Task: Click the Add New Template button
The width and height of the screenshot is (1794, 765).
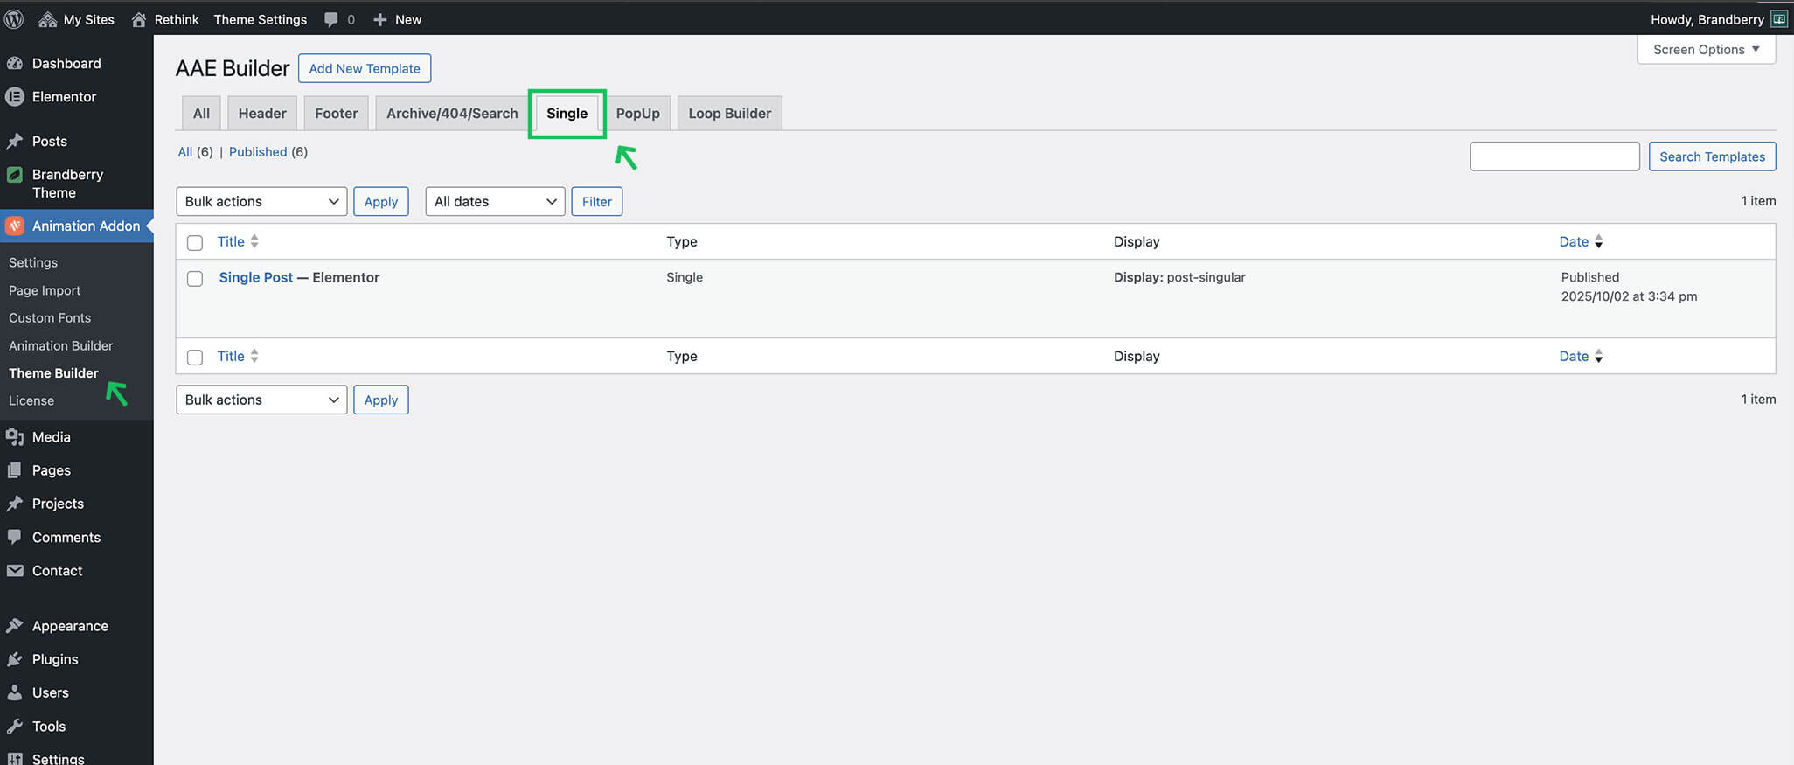Action: 365,68
